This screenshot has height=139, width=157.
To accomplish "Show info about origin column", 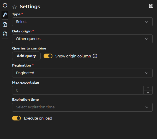I will [95, 56].
